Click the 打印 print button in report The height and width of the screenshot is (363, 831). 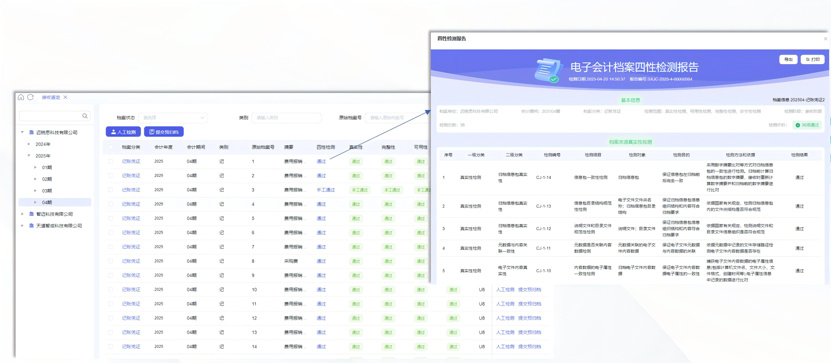(813, 60)
